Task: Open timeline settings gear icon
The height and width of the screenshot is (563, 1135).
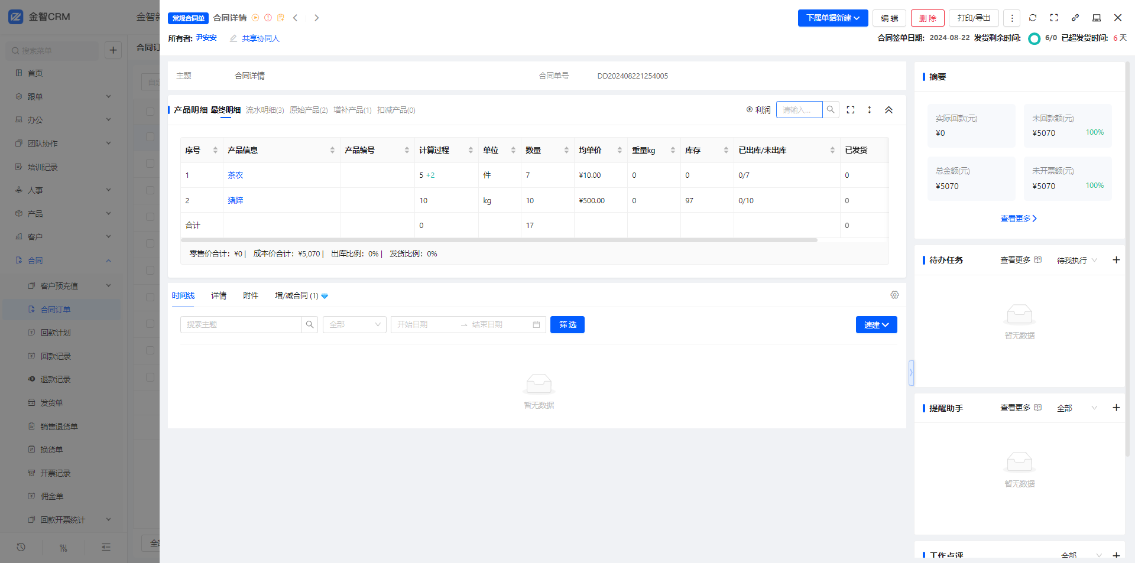Action: click(x=894, y=295)
